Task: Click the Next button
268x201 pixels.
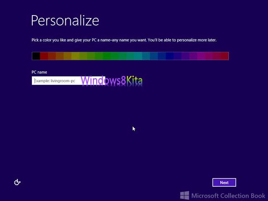Action: [224, 183]
